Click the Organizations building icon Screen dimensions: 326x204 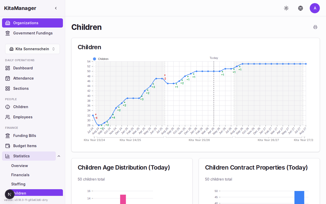pyautogui.click(x=7, y=23)
